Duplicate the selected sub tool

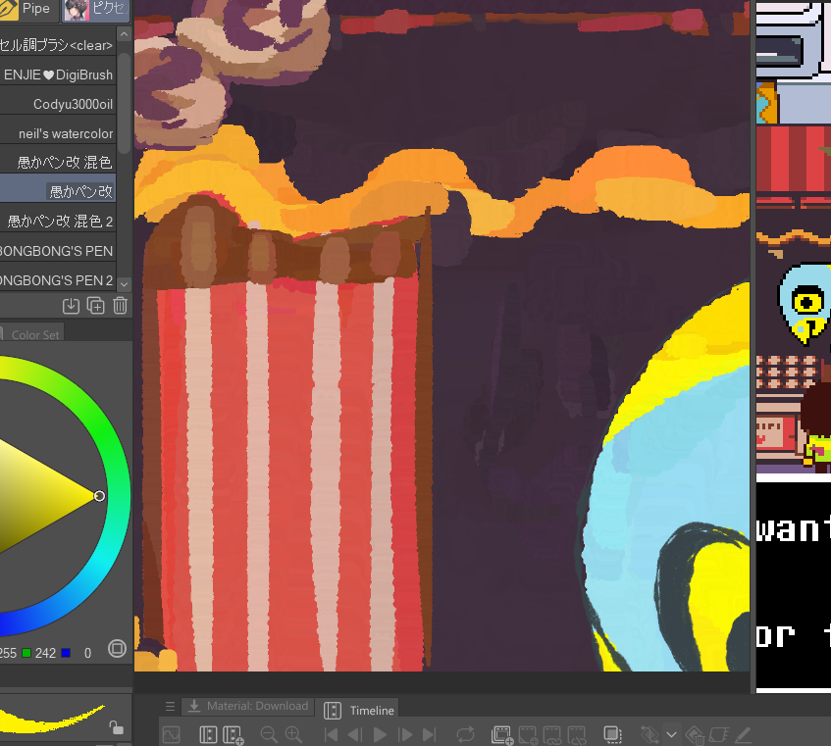click(x=95, y=306)
